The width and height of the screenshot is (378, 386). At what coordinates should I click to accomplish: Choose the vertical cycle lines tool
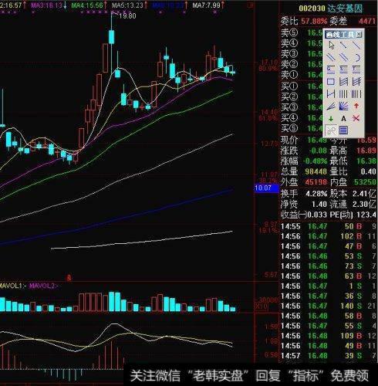point(343,94)
